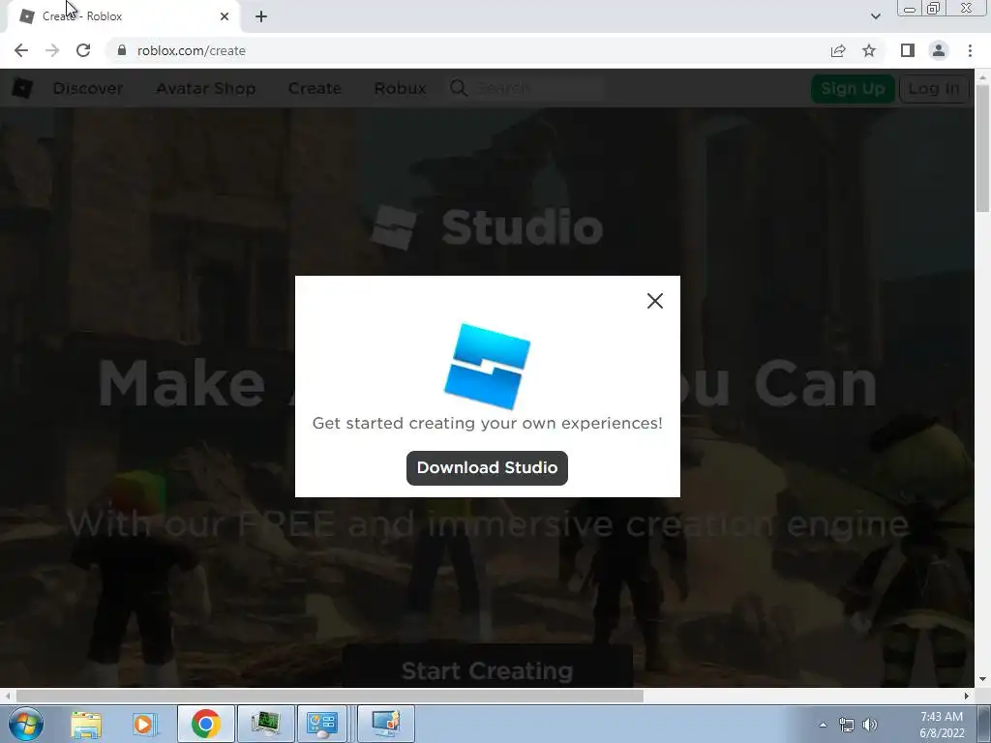The width and height of the screenshot is (991, 743).
Task: Open the Chrome three-dot menu
Action: pyautogui.click(x=970, y=50)
